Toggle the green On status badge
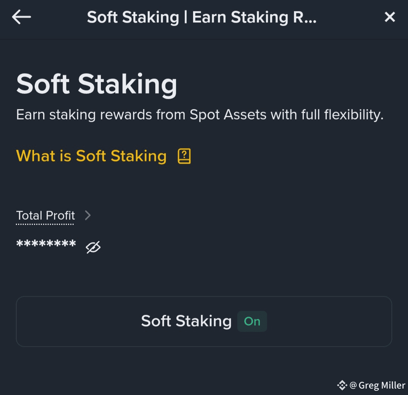 point(252,321)
